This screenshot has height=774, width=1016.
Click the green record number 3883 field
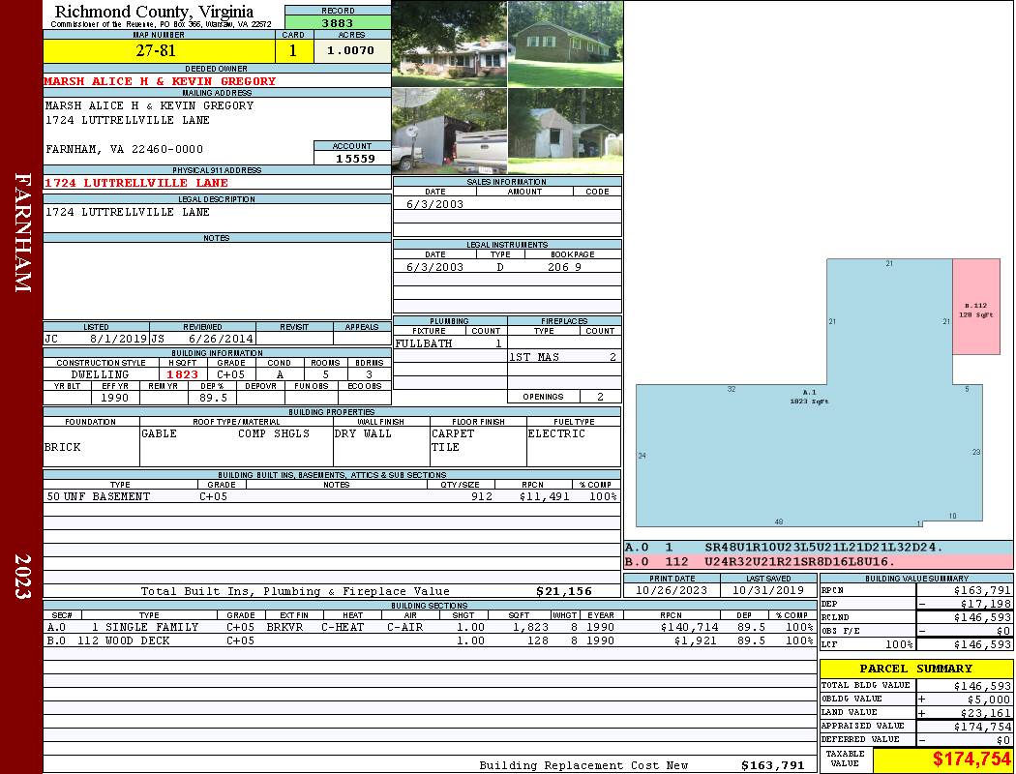click(338, 22)
